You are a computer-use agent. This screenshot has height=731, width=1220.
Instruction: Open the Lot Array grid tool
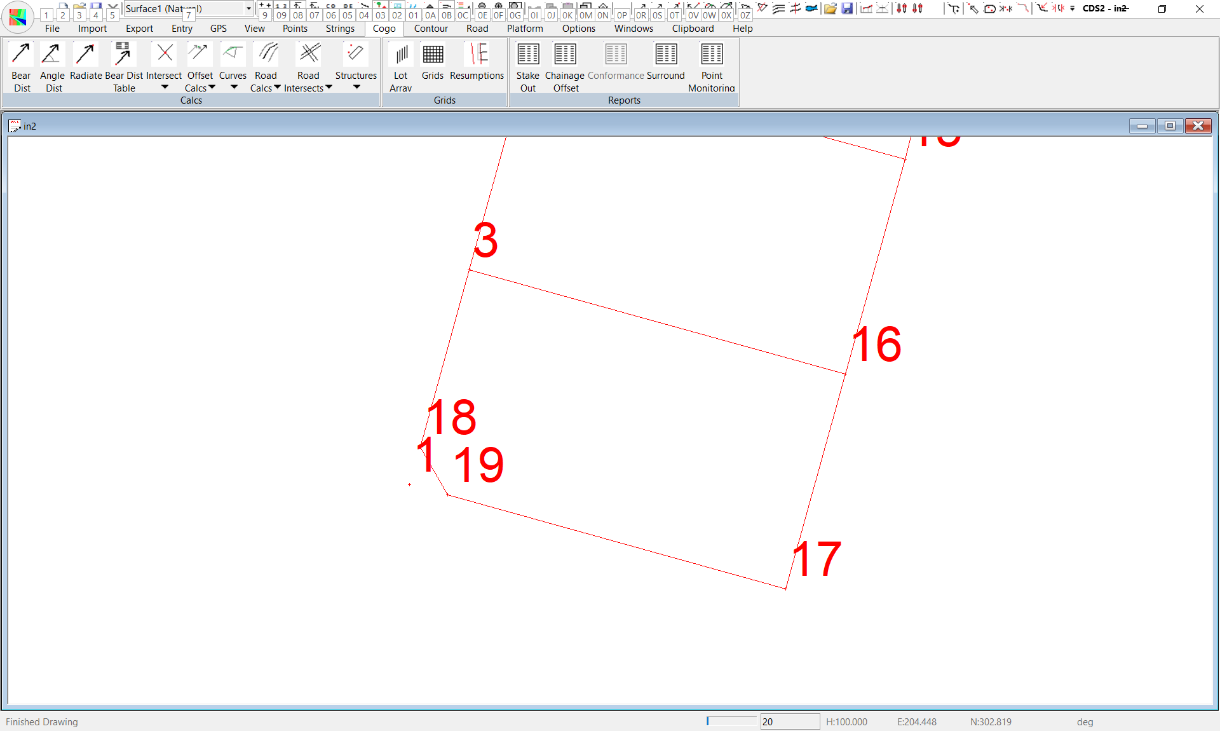pos(401,55)
